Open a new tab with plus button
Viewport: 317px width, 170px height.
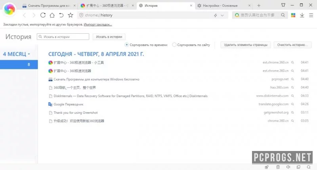click(259, 6)
